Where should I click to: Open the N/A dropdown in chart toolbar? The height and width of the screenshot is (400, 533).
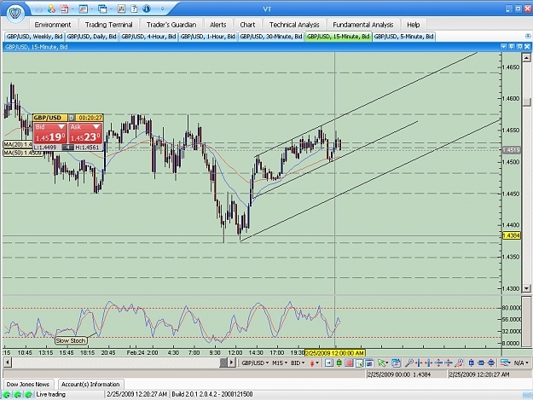(521, 363)
